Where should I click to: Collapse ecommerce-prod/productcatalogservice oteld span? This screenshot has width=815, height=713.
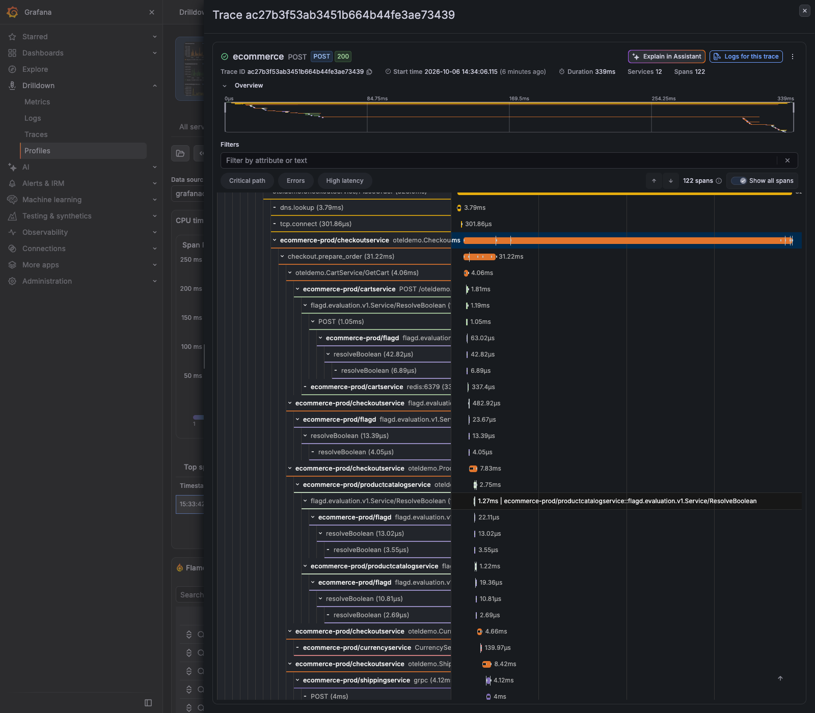click(297, 485)
